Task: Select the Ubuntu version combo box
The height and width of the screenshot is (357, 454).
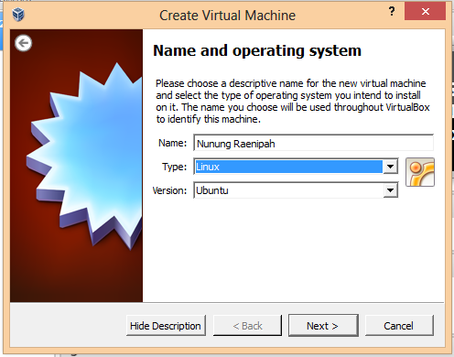Action: coord(296,190)
